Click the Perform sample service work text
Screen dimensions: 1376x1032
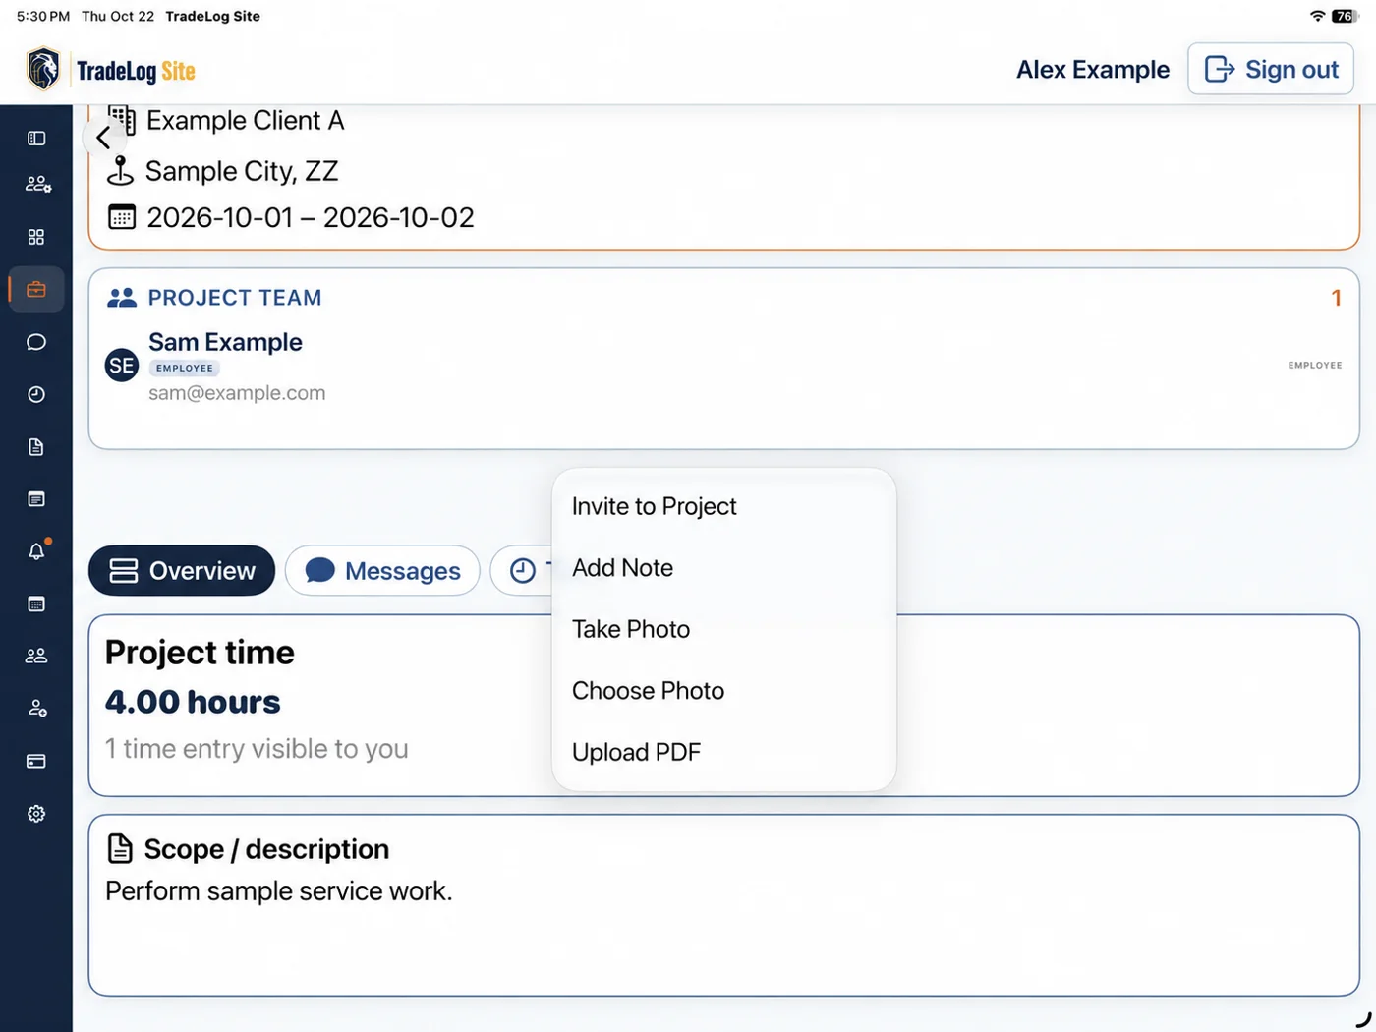pyautogui.click(x=279, y=891)
